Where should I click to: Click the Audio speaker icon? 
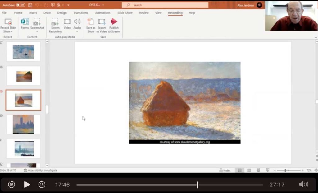pos(77,21)
